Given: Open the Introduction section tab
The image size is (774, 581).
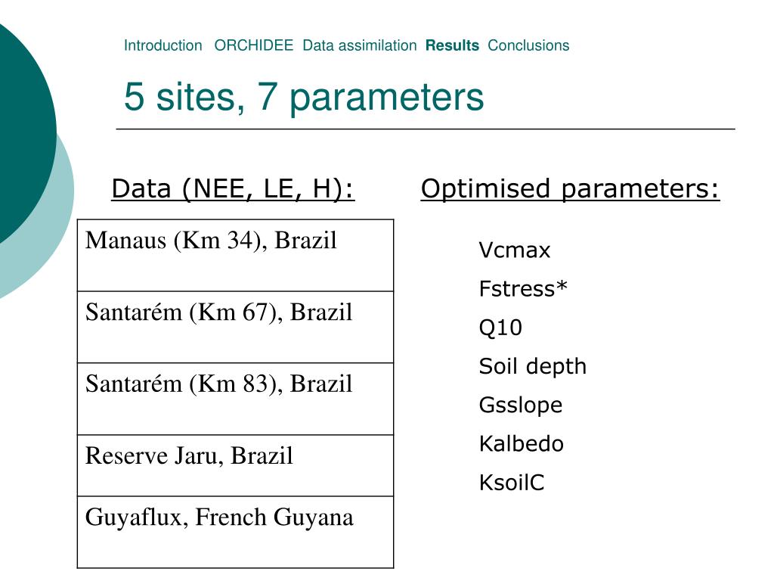Looking at the screenshot, I should pyautogui.click(x=163, y=45).
